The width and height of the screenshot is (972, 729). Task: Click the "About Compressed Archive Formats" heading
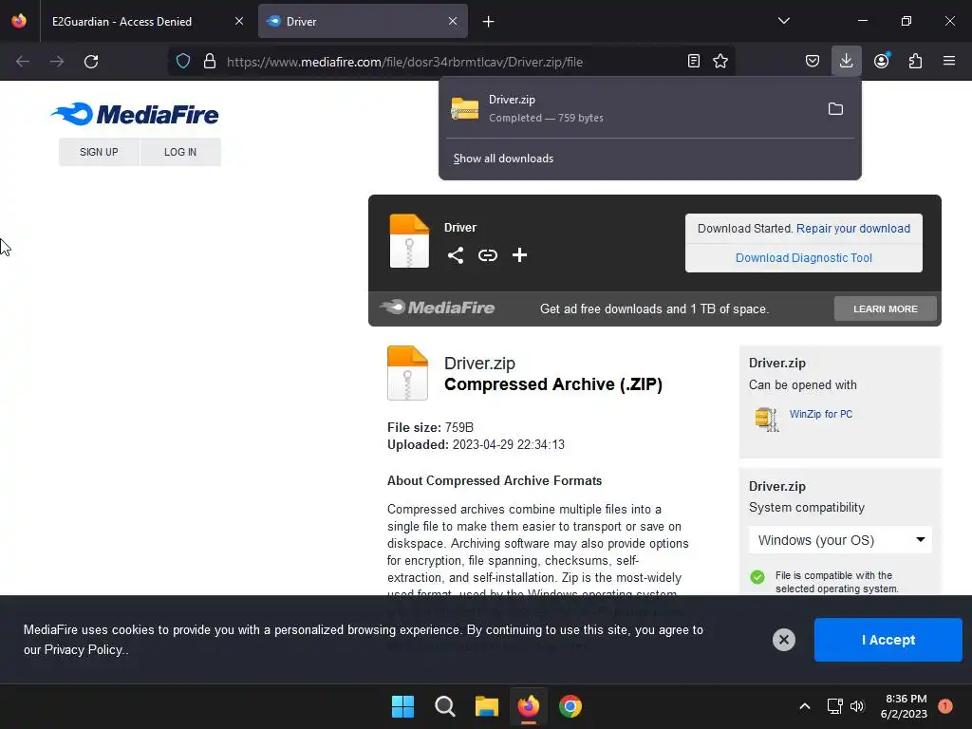(x=494, y=480)
